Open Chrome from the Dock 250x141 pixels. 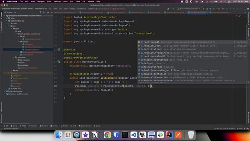click(107, 135)
